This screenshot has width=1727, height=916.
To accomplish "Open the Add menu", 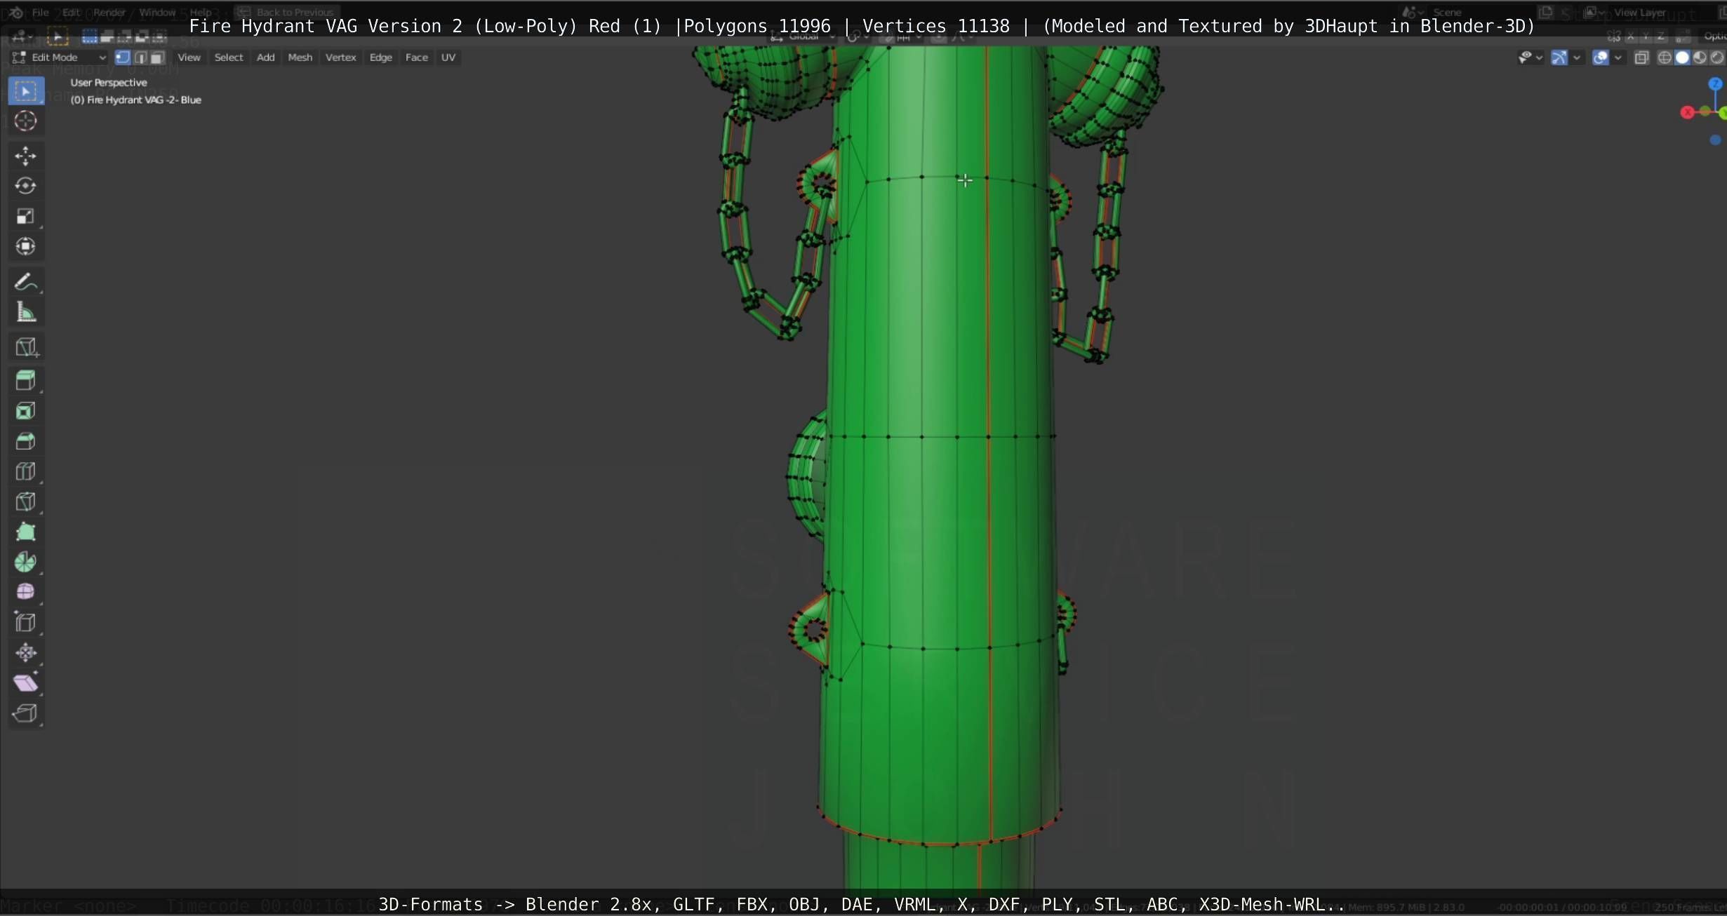I will pos(265,58).
